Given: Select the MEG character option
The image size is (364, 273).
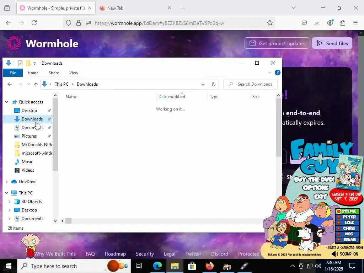Looking at the screenshot, I should coord(347,234).
